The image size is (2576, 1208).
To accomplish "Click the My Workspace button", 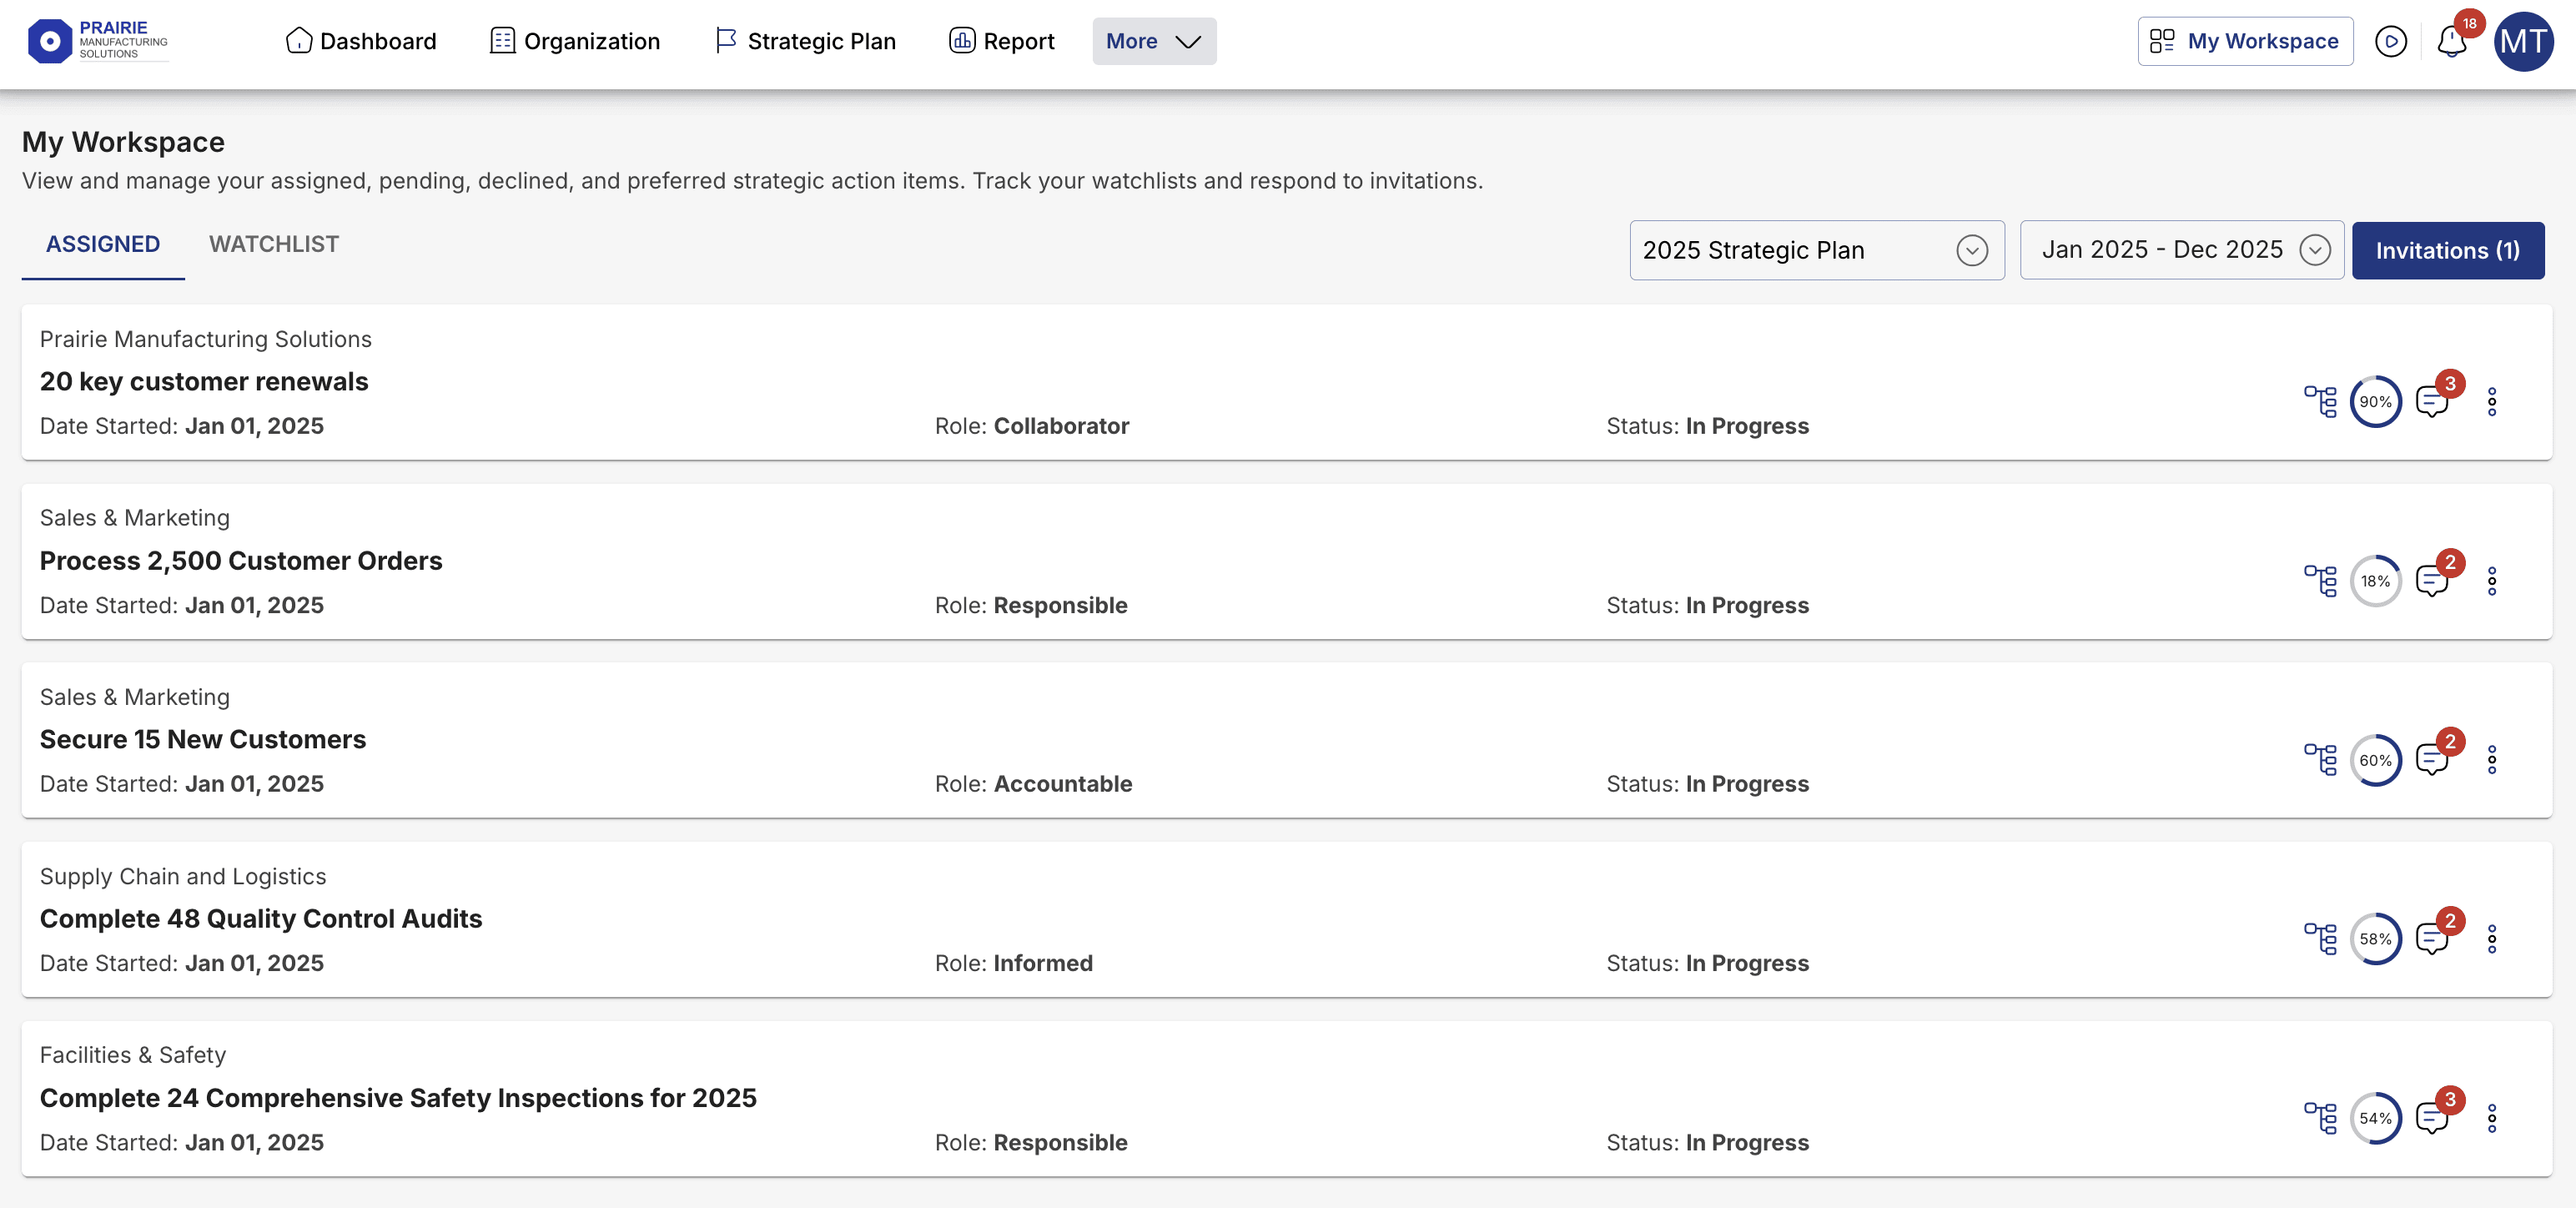I will (x=2244, y=41).
